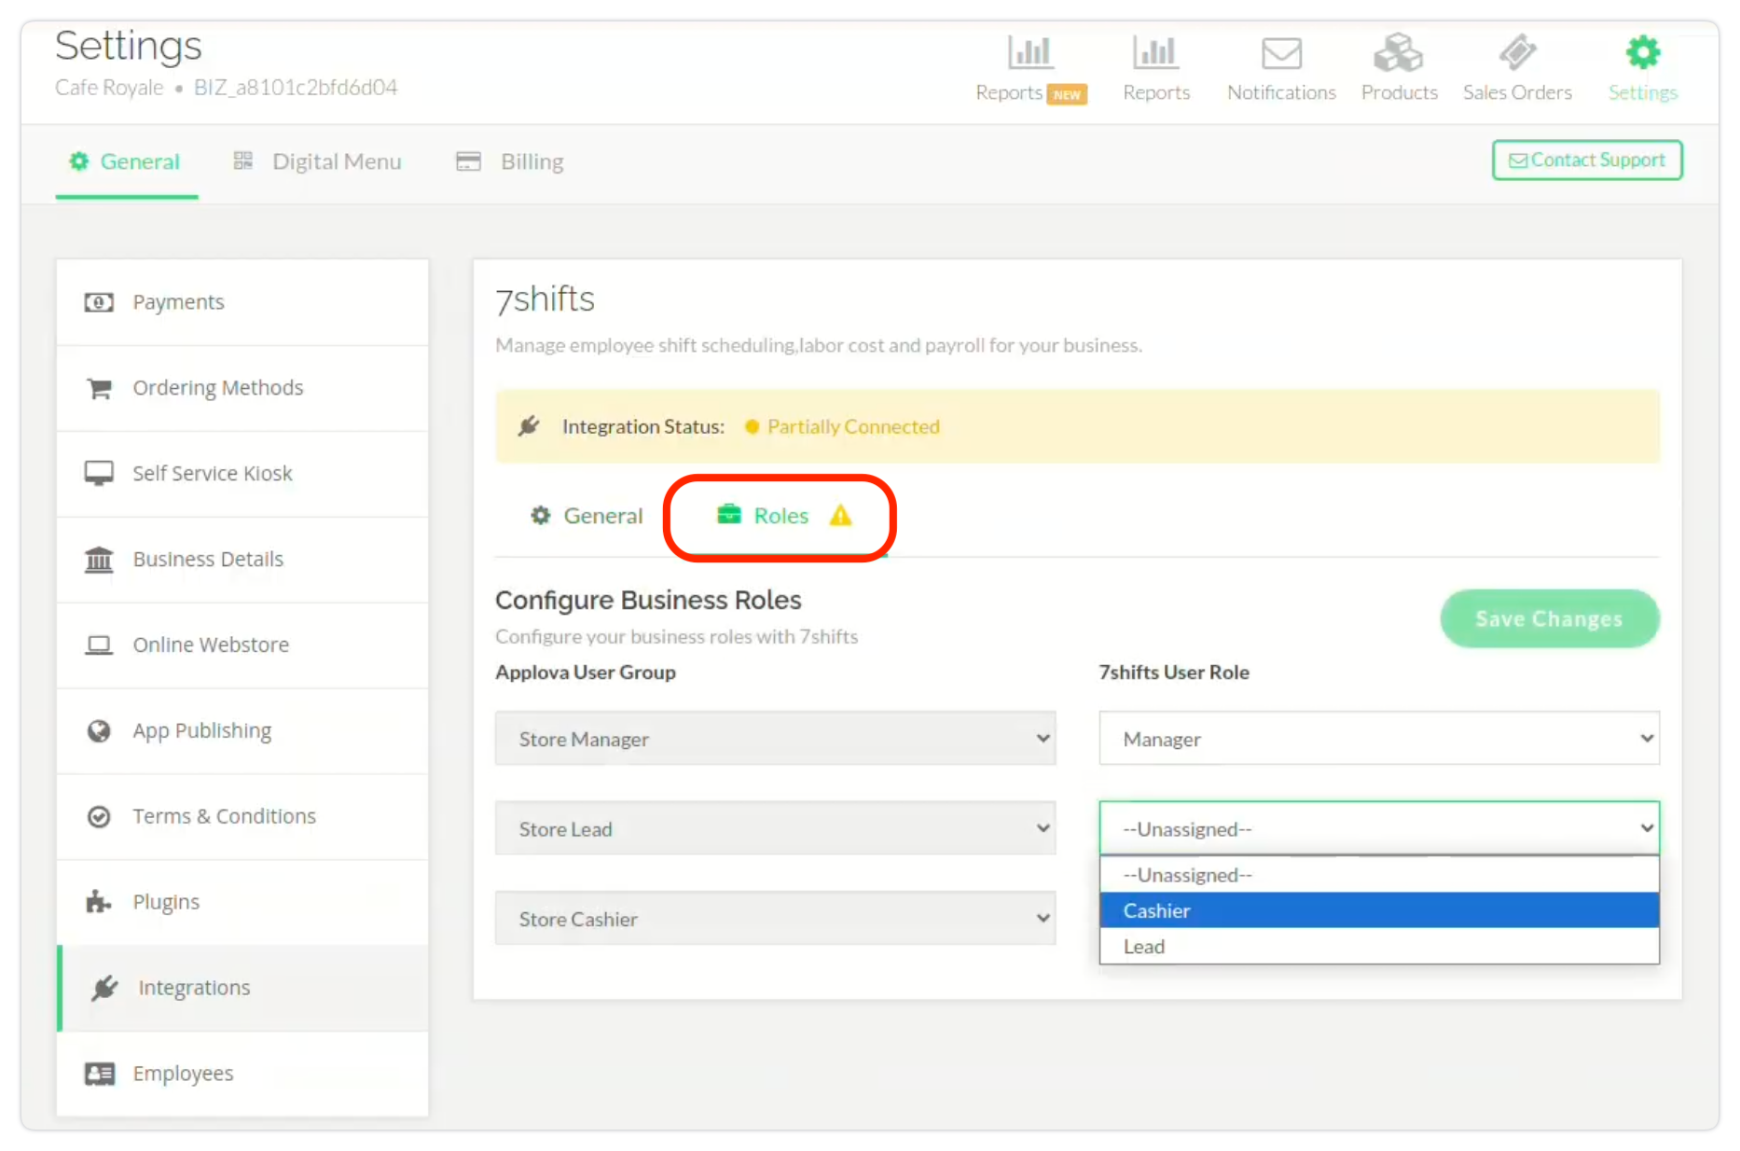Click the Business Details bank icon
This screenshot has width=1740, height=1151.
click(99, 560)
